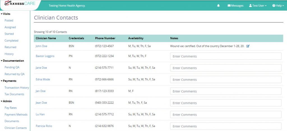The image size is (287, 131).
Task: Open John Doe's clinician profile
Action: (x=41, y=46)
